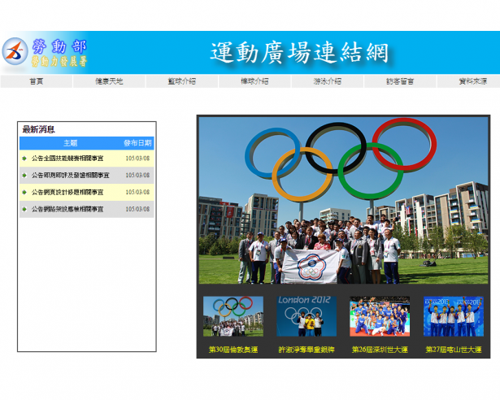The width and height of the screenshot is (500, 400).
Task: Click caption 第27屆喀山世大運
Action: [x=454, y=350]
